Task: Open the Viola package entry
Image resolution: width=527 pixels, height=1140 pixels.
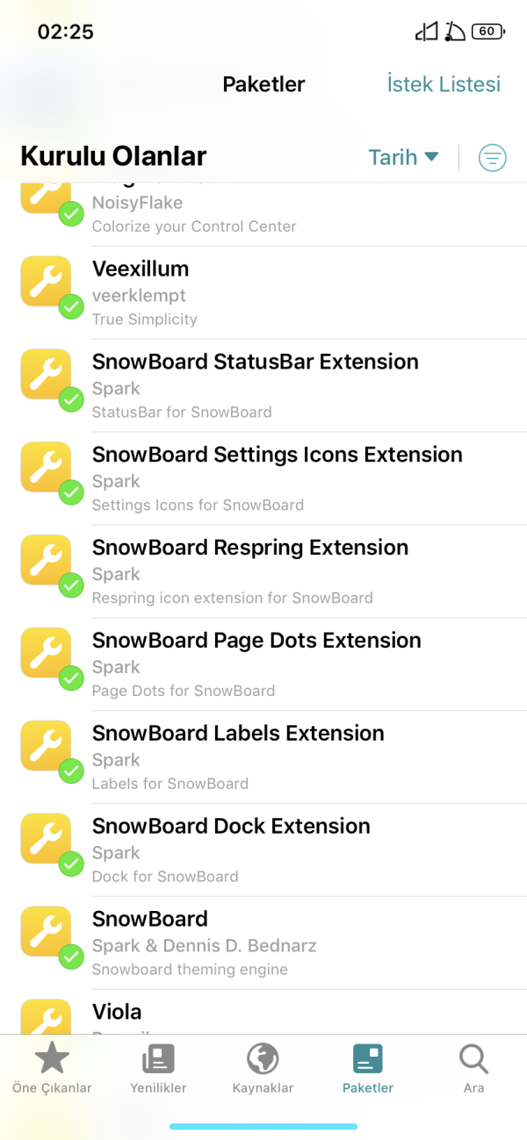Action: click(x=263, y=1015)
